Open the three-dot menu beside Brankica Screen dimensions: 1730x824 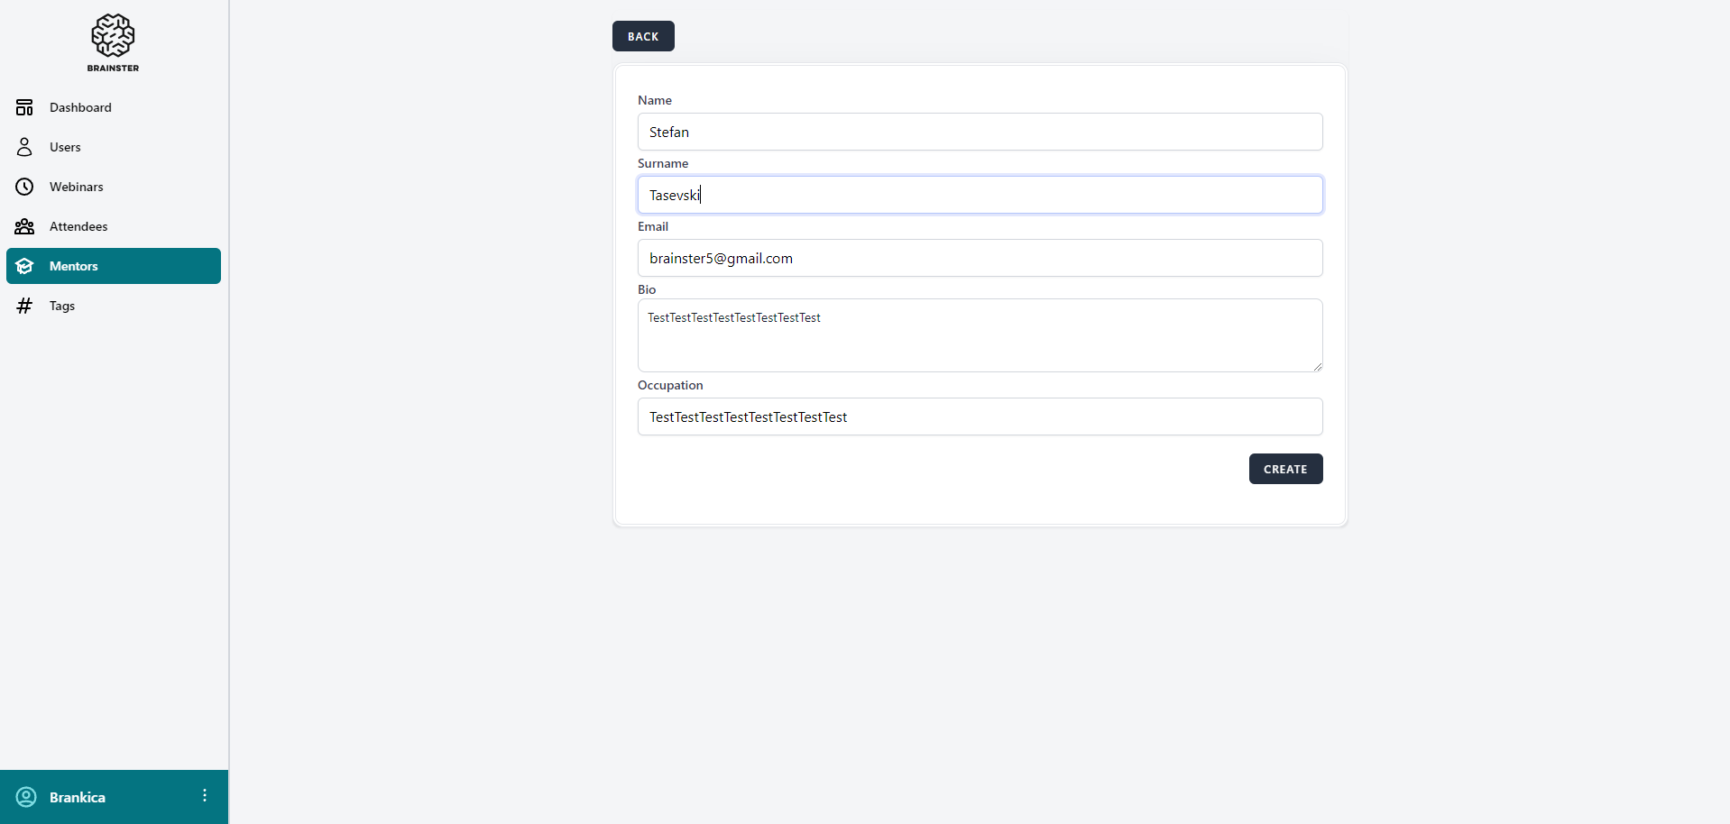click(205, 795)
